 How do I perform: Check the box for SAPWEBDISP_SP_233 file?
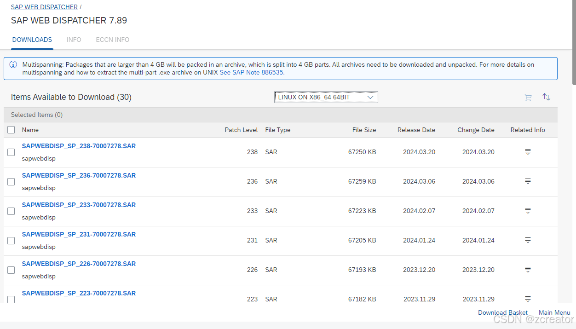point(11,211)
